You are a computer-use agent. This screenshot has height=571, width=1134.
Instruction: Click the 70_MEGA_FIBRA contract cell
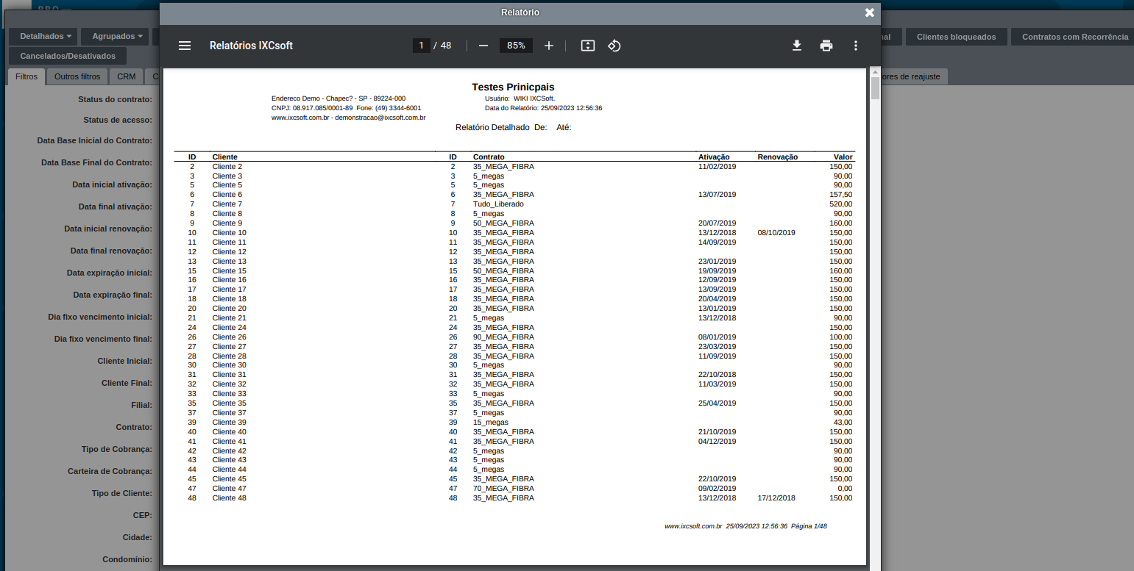coord(503,489)
